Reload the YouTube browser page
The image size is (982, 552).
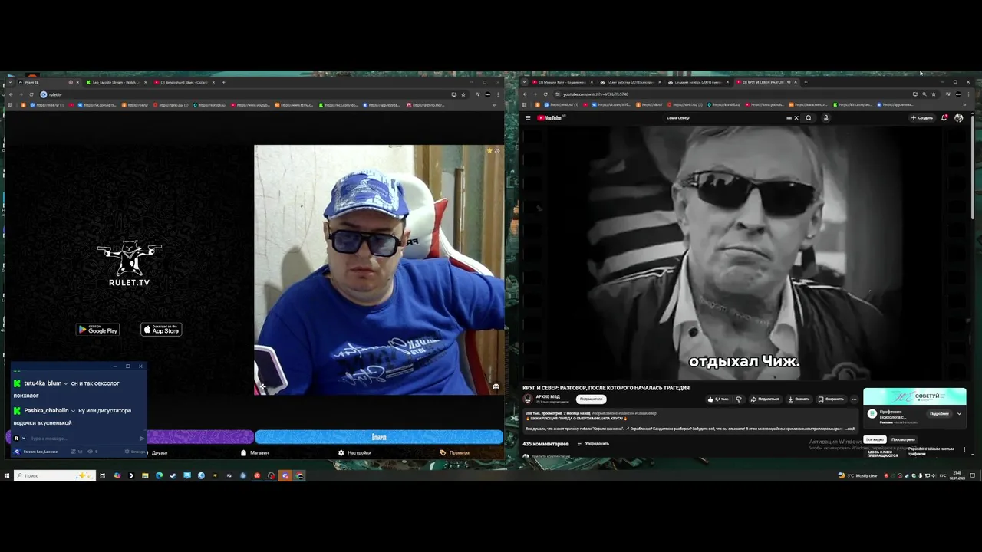pyautogui.click(x=545, y=94)
